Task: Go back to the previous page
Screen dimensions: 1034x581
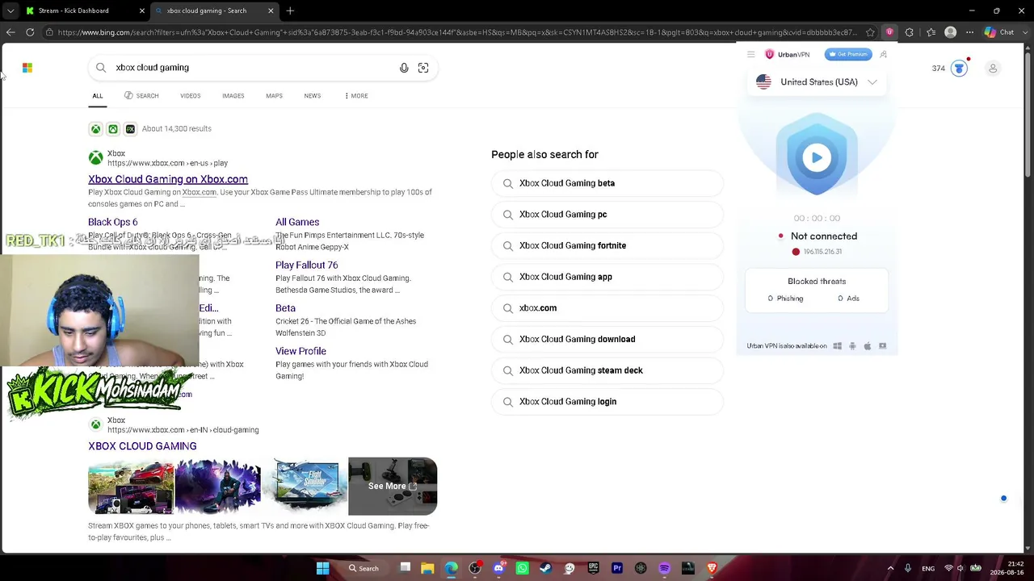Action: (x=11, y=32)
